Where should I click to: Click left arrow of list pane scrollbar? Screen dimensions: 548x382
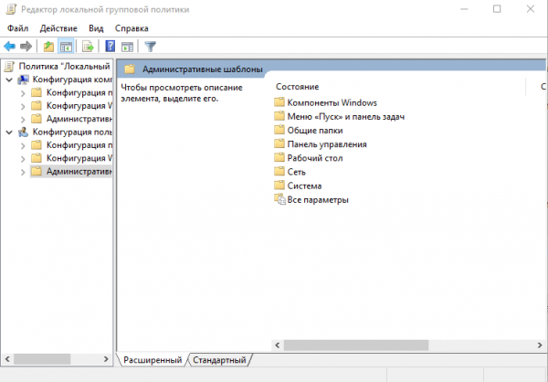278,345
